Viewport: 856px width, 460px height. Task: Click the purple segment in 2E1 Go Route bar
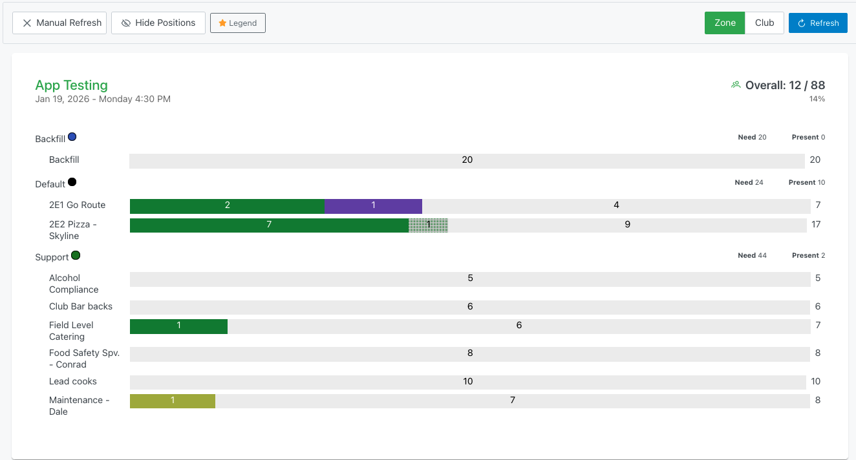pyautogui.click(x=372, y=205)
